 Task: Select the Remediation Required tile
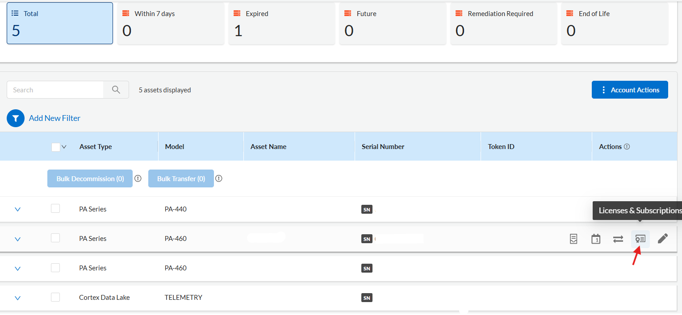(503, 24)
